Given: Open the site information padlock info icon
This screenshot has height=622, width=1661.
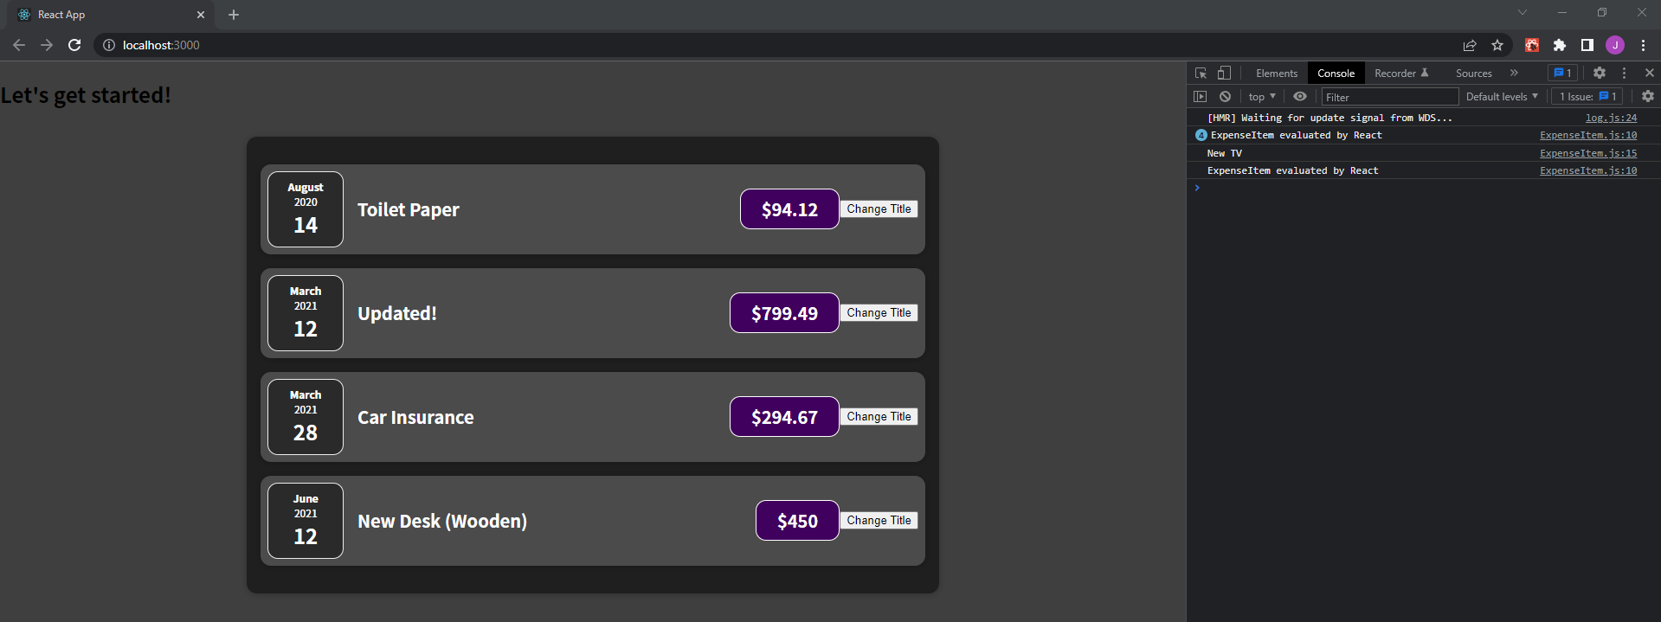Looking at the screenshot, I should click(106, 45).
